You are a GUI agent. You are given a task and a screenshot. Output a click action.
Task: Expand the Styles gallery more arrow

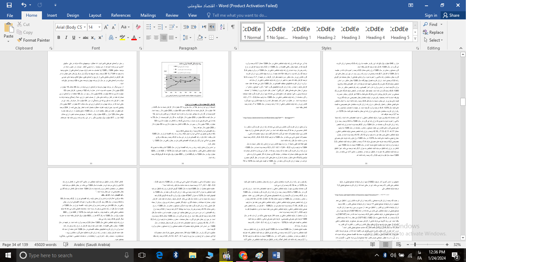point(415,39)
